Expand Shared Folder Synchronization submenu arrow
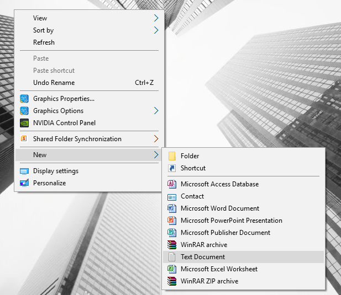The height and width of the screenshot is (295, 341). pyautogui.click(x=156, y=139)
